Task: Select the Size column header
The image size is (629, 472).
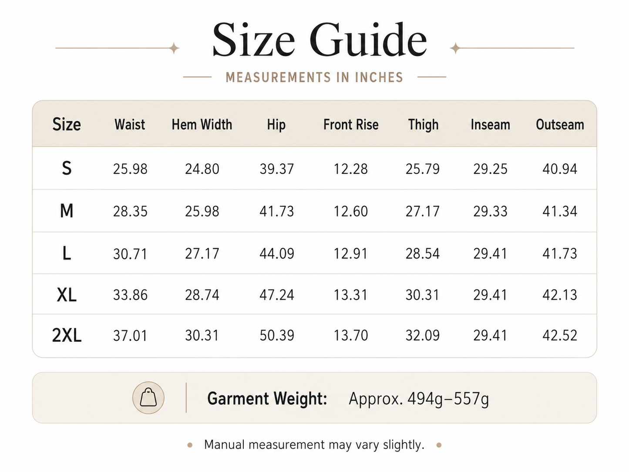Action: tap(67, 125)
